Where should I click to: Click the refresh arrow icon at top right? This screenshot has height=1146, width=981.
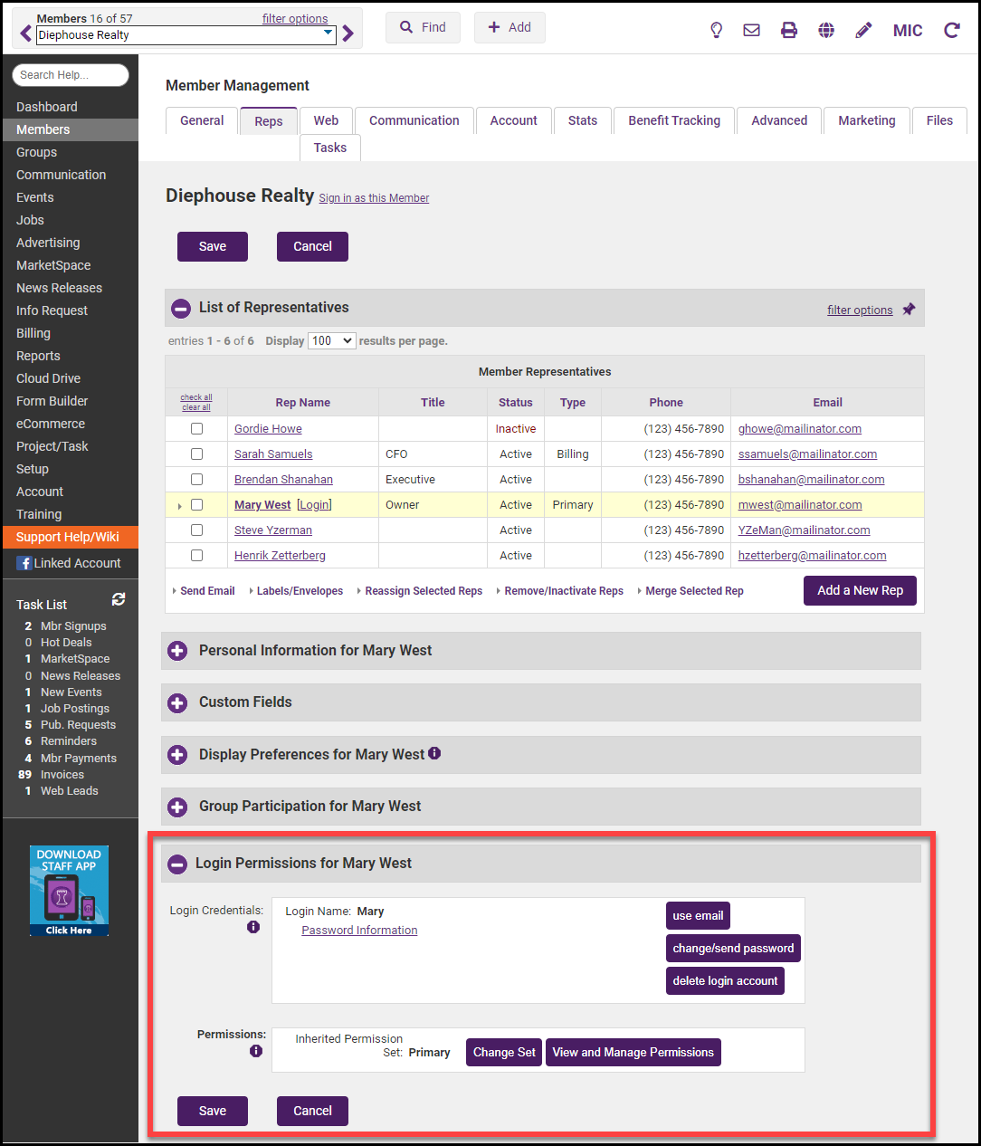(952, 30)
